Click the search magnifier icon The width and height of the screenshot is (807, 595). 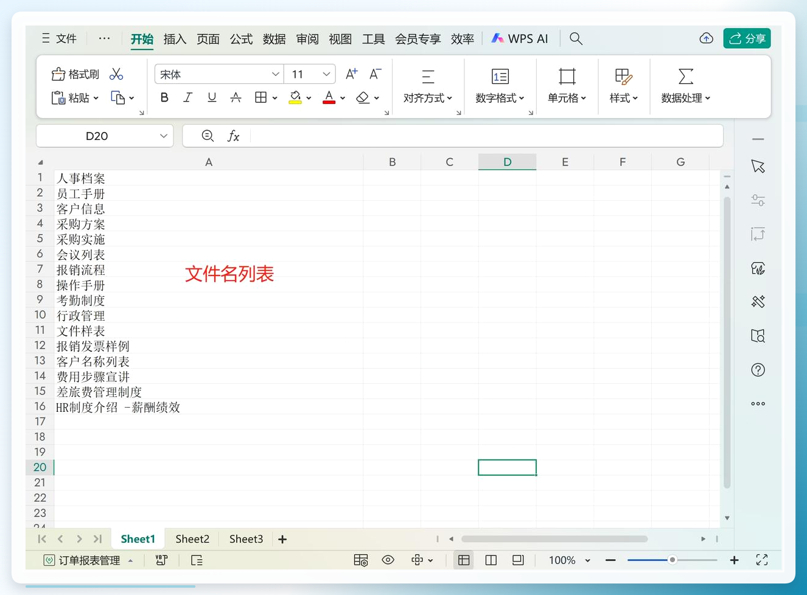576,39
